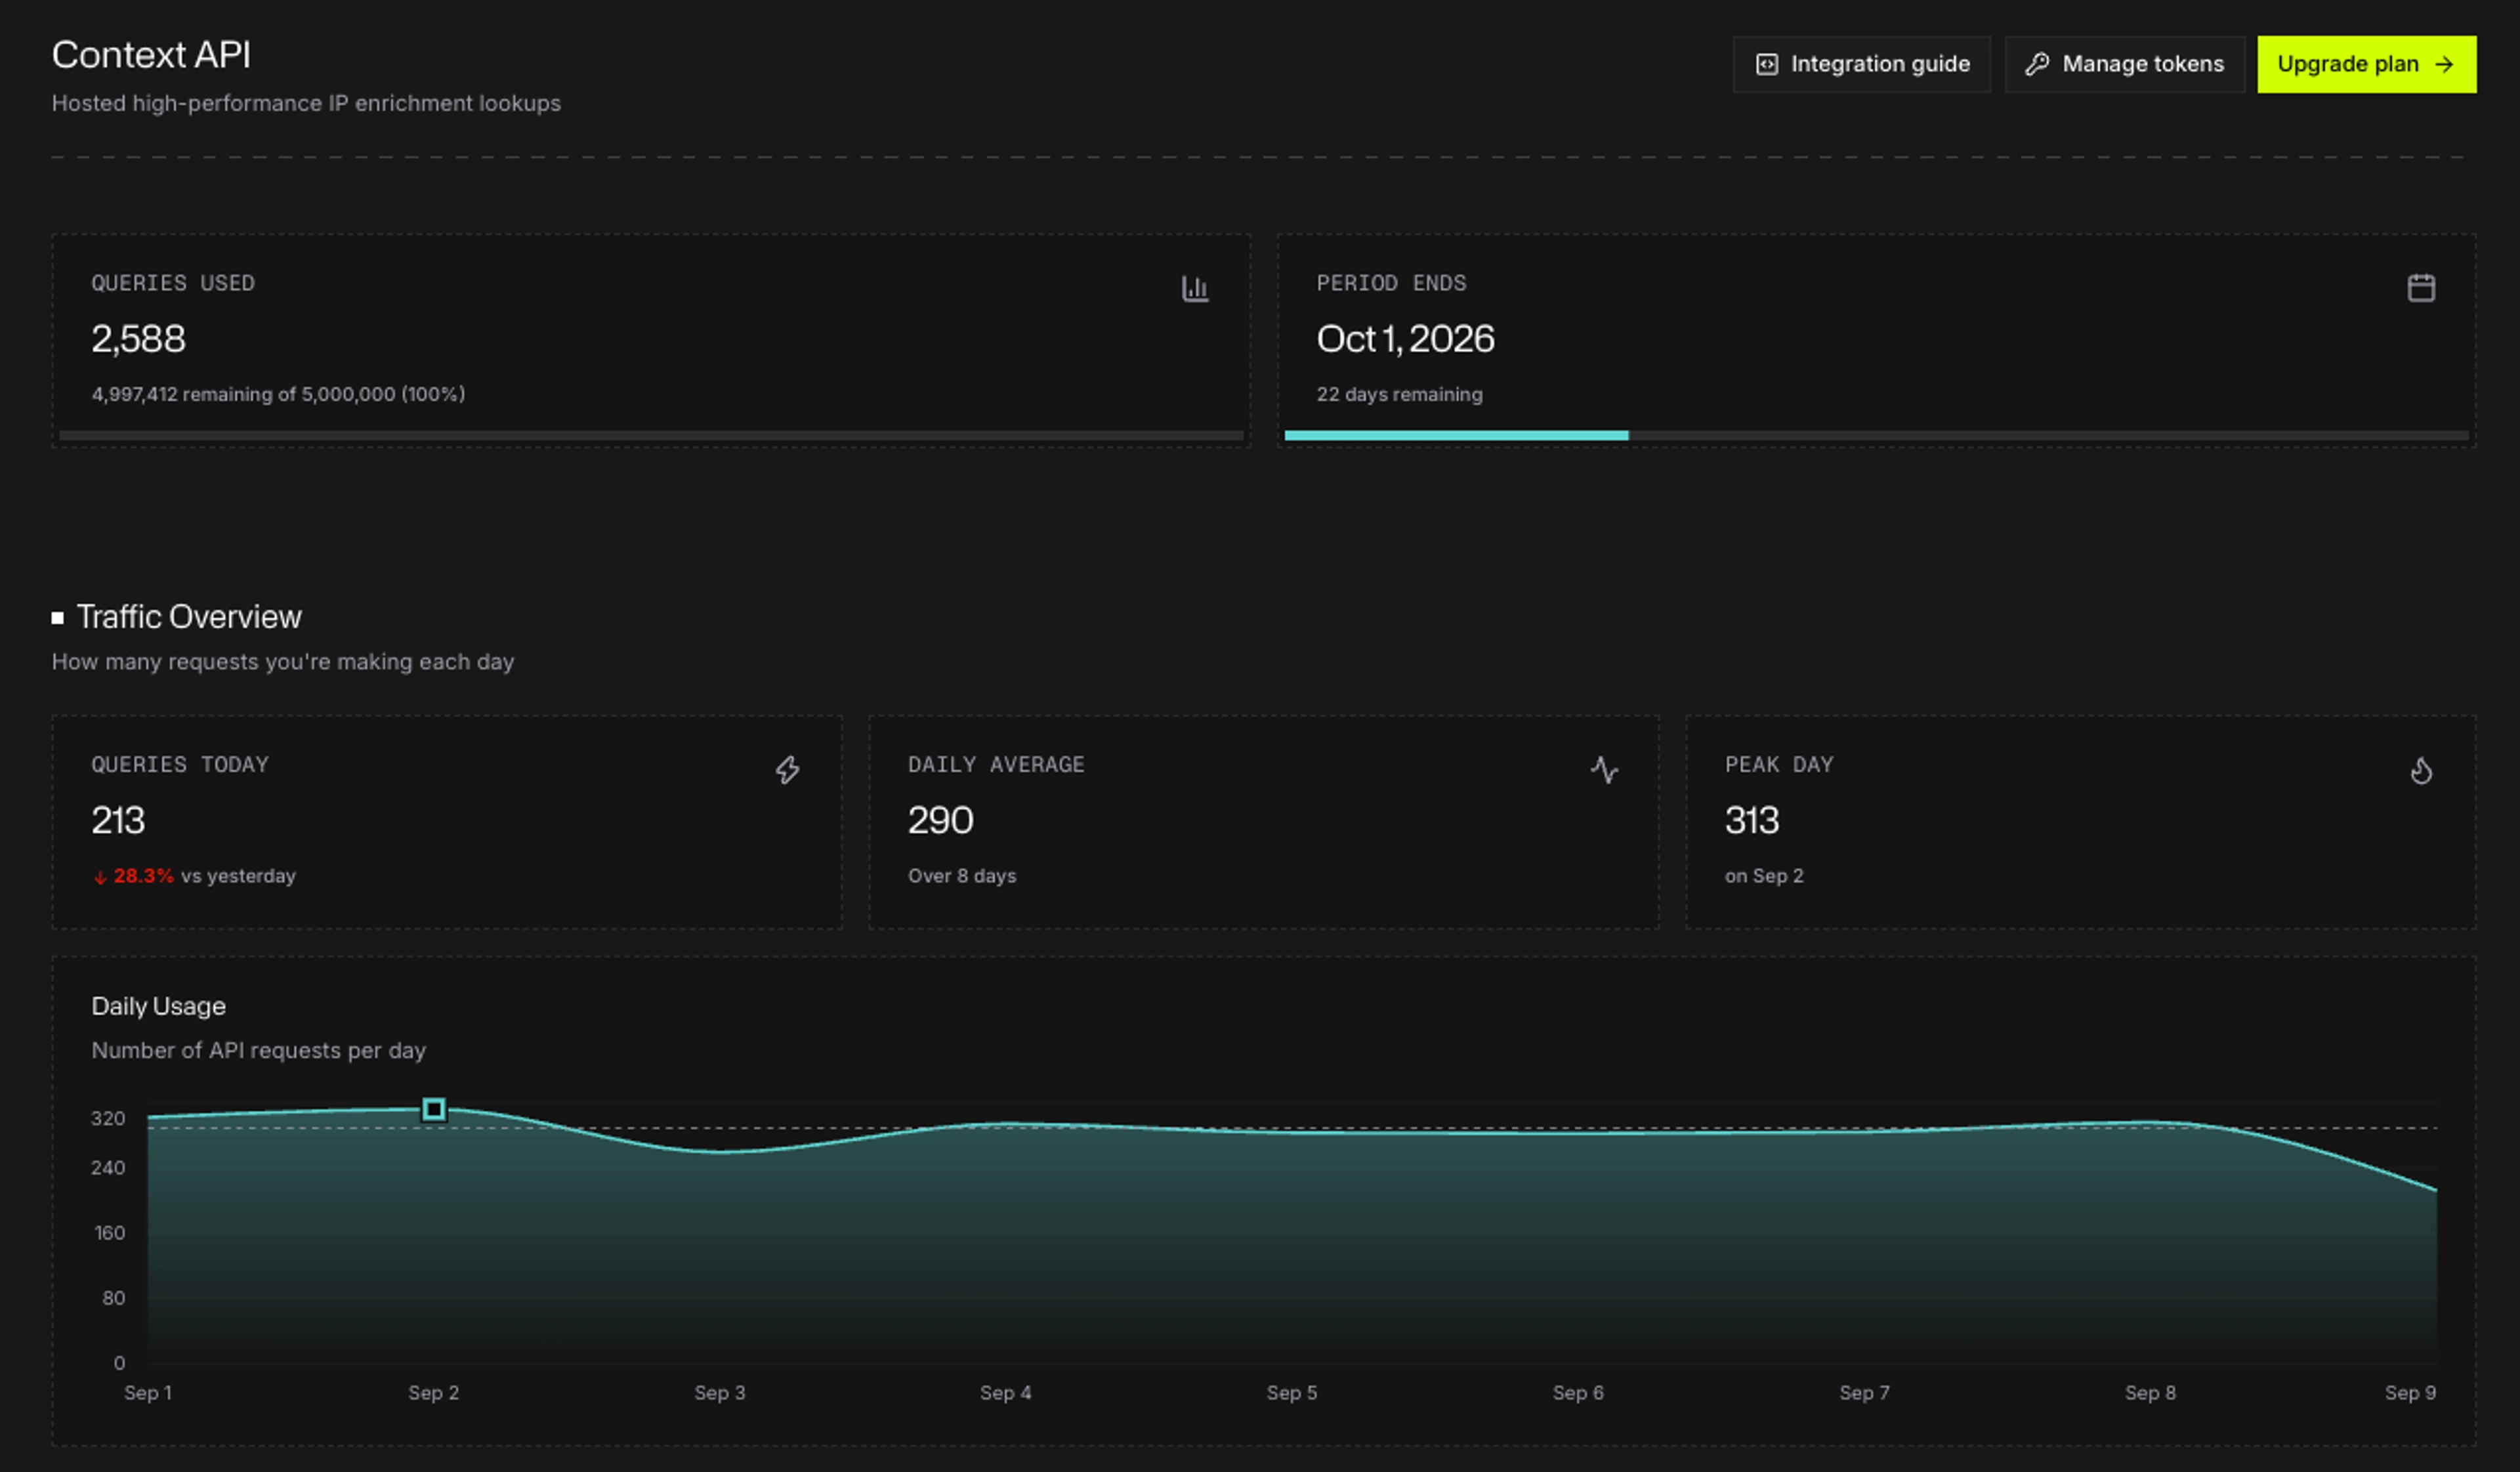Click the Sep 3 axis label
Image resolution: width=2520 pixels, height=1472 pixels.
coord(720,1393)
